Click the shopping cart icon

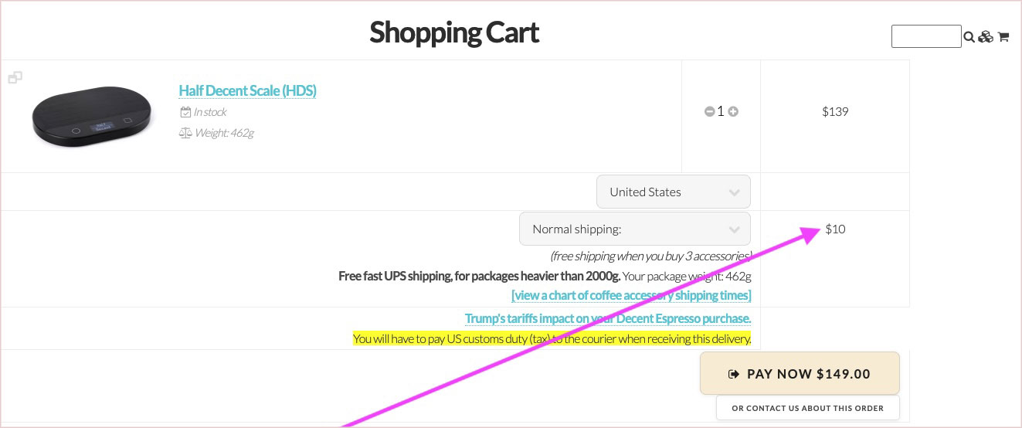click(x=1003, y=37)
